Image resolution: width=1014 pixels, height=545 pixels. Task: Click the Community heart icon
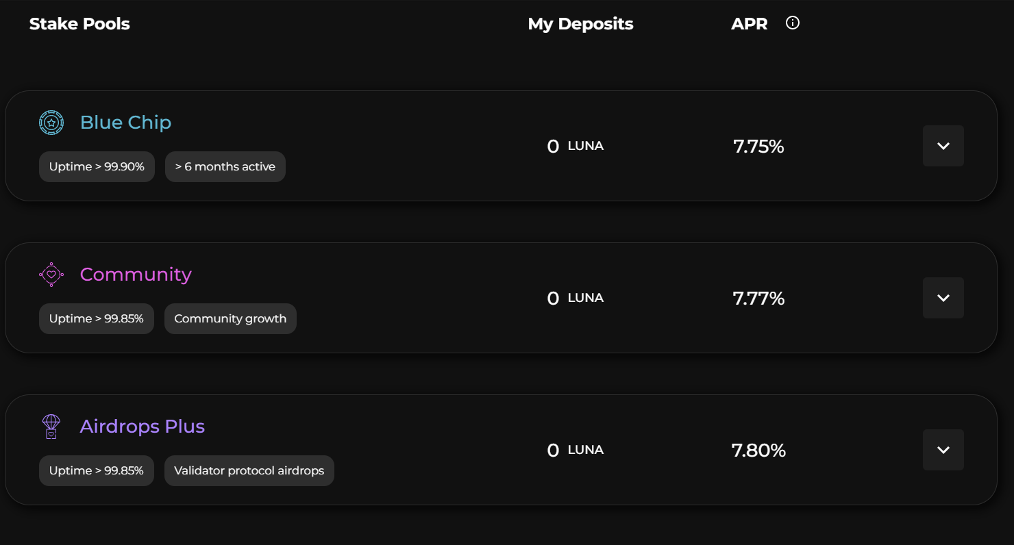coord(51,275)
